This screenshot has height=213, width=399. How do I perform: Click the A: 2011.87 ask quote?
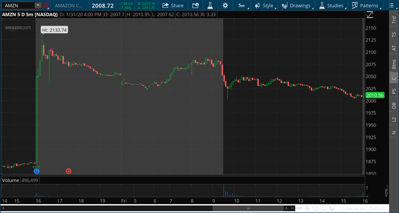(x=147, y=7)
